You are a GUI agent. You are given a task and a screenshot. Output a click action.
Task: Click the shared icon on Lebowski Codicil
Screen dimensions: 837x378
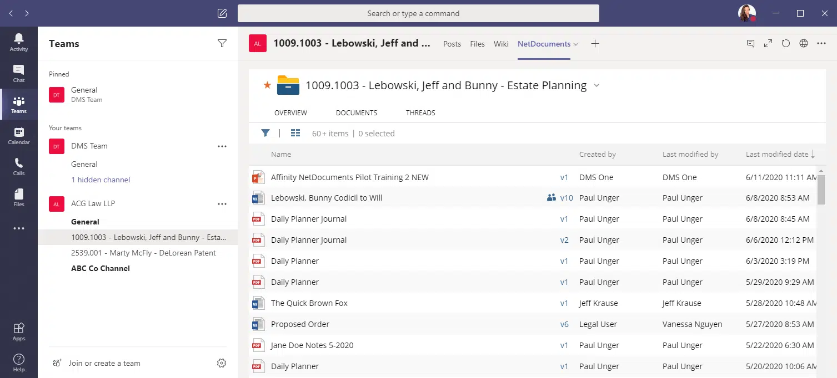552,198
